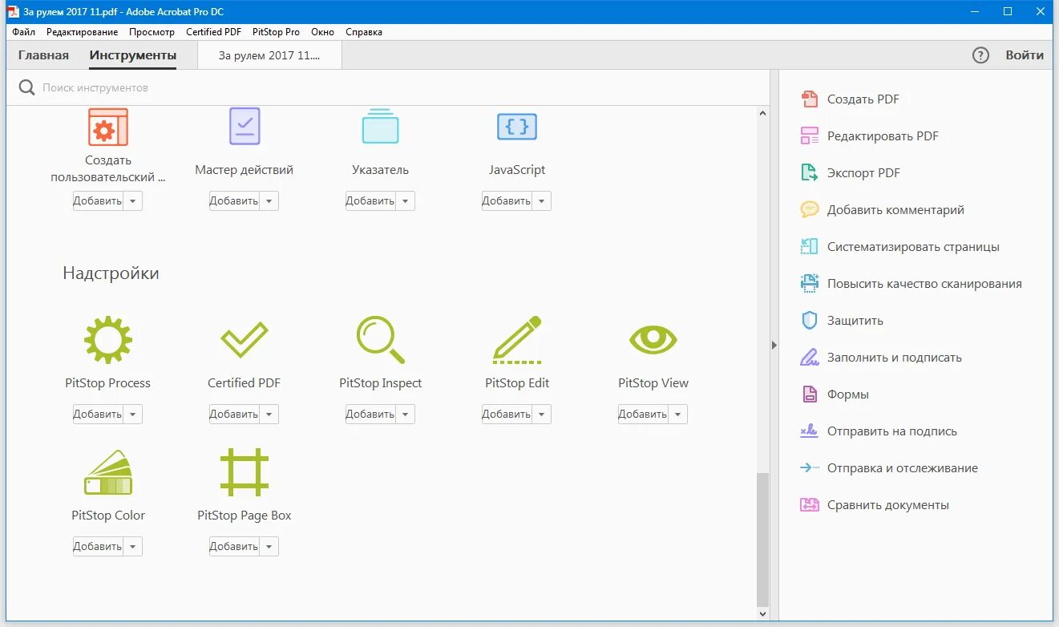Click Добавить button under Создать пользовательский

tap(99, 200)
